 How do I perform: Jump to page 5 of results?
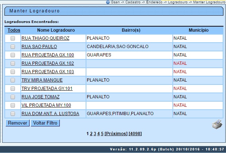[x=102, y=134]
